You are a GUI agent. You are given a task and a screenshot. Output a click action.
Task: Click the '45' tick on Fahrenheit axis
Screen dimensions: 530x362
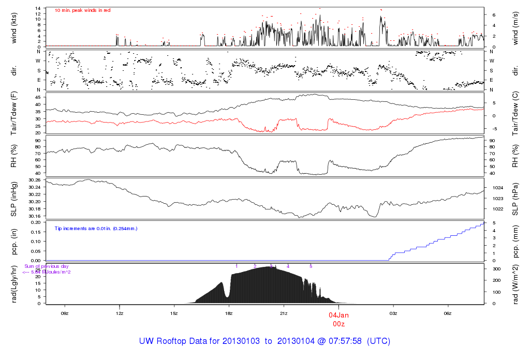(38, 97)
